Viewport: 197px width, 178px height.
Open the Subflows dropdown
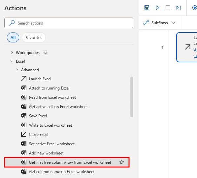(159, 23)
